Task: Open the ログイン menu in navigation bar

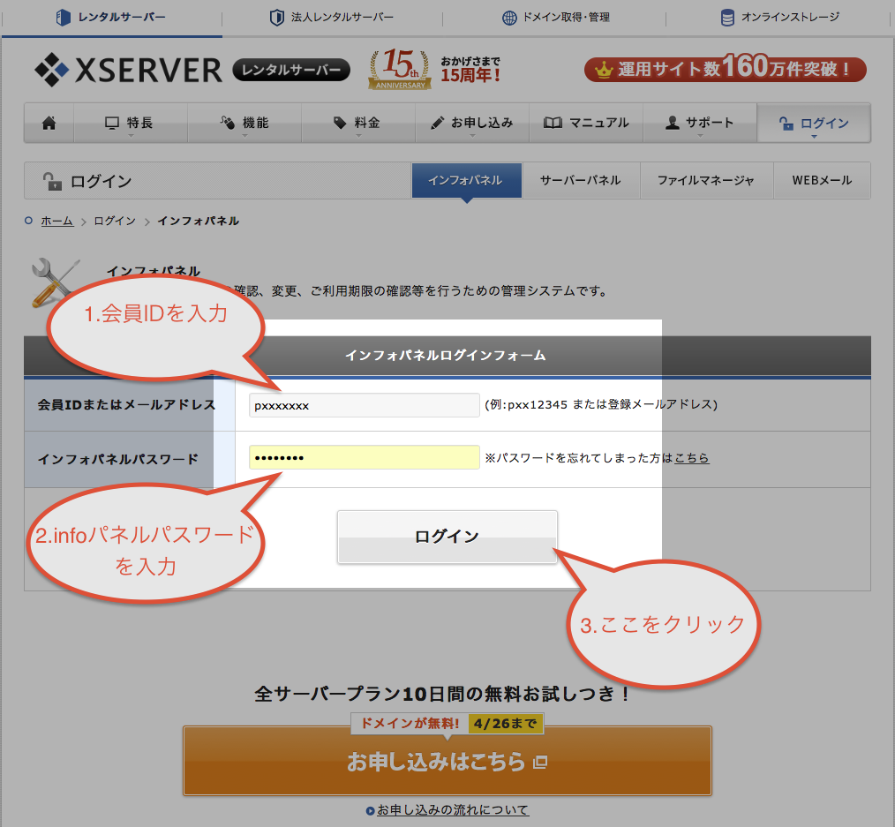Action: 814,123
